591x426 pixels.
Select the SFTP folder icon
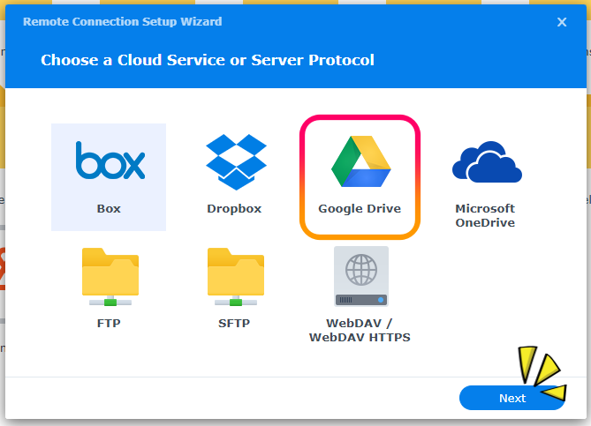tap(236, 277)
